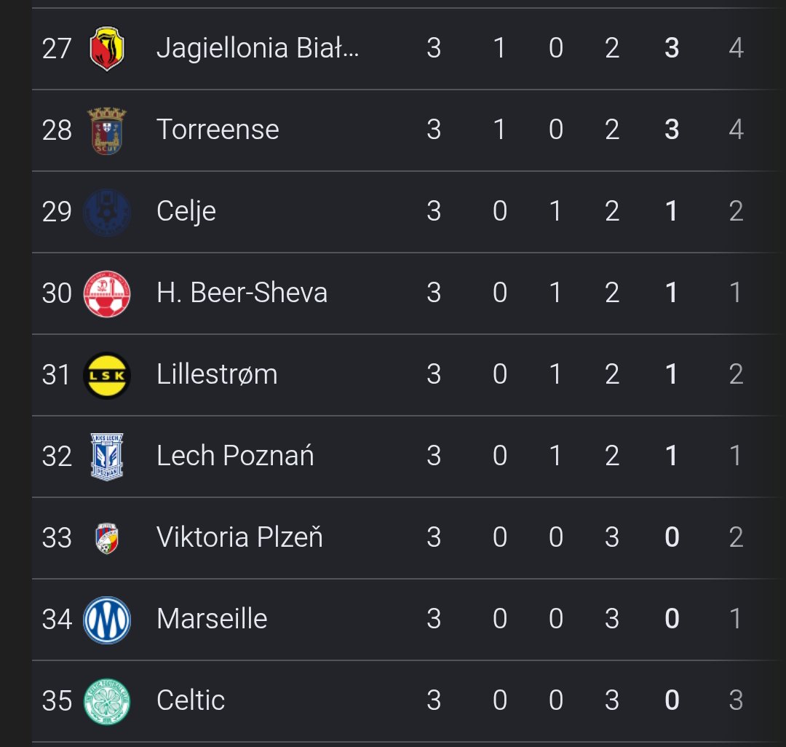The image size is (786, 747).
Task: Tap the bold points value for Torreense
Action: click(x=672, y=130)
